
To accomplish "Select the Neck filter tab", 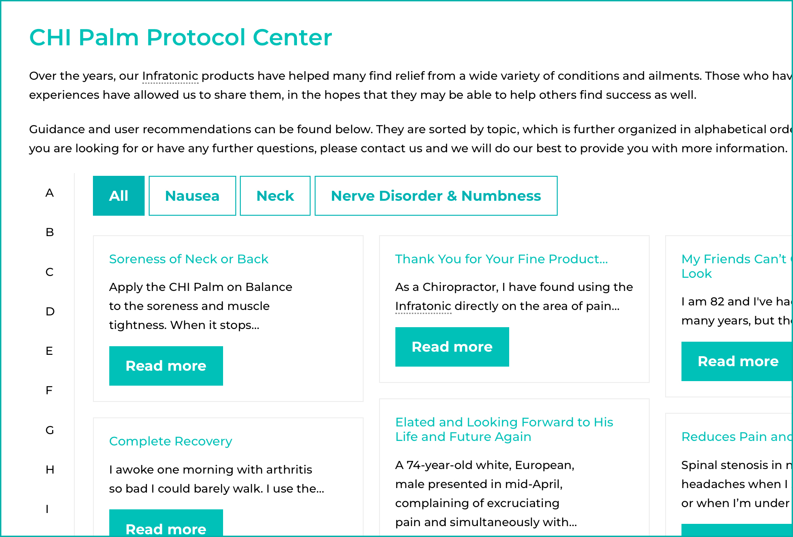I will tap(275, 195).
